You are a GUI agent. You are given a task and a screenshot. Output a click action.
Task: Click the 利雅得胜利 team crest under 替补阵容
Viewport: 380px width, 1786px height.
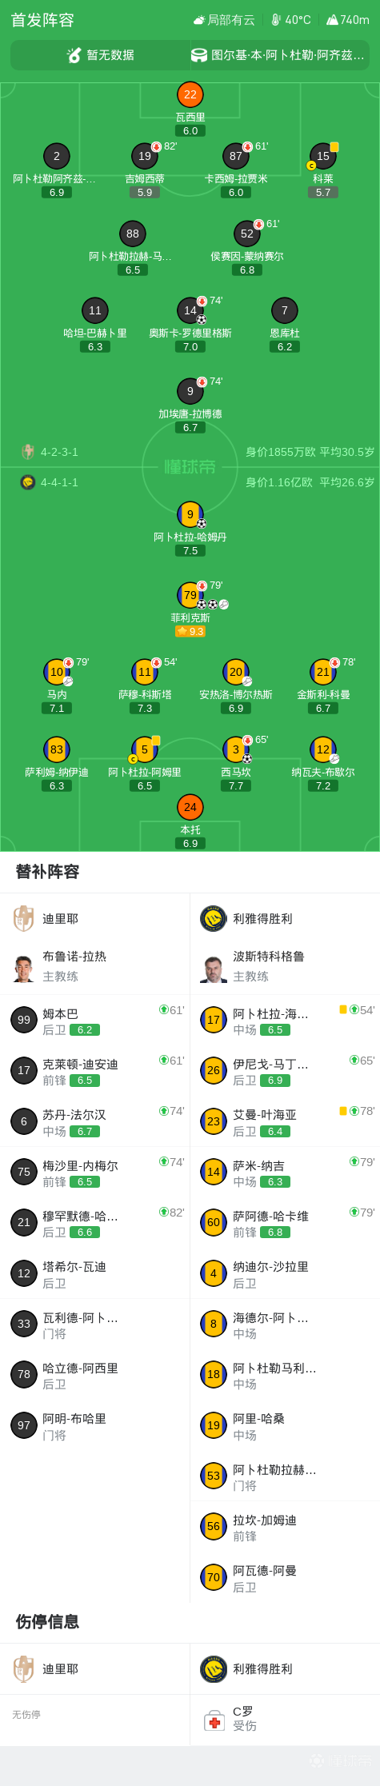coord(214,918)
